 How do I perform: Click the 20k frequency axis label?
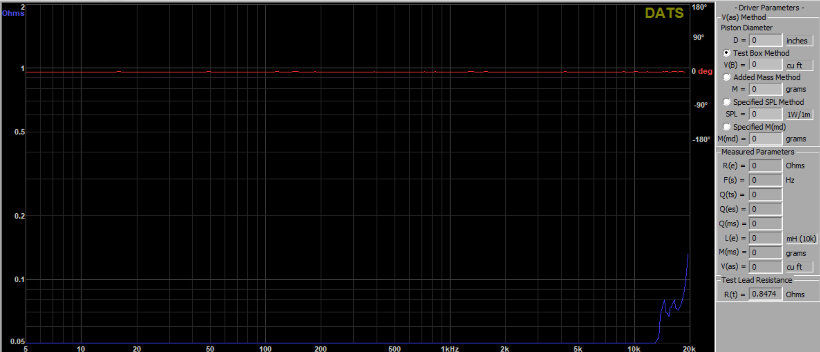click(689, 349)
